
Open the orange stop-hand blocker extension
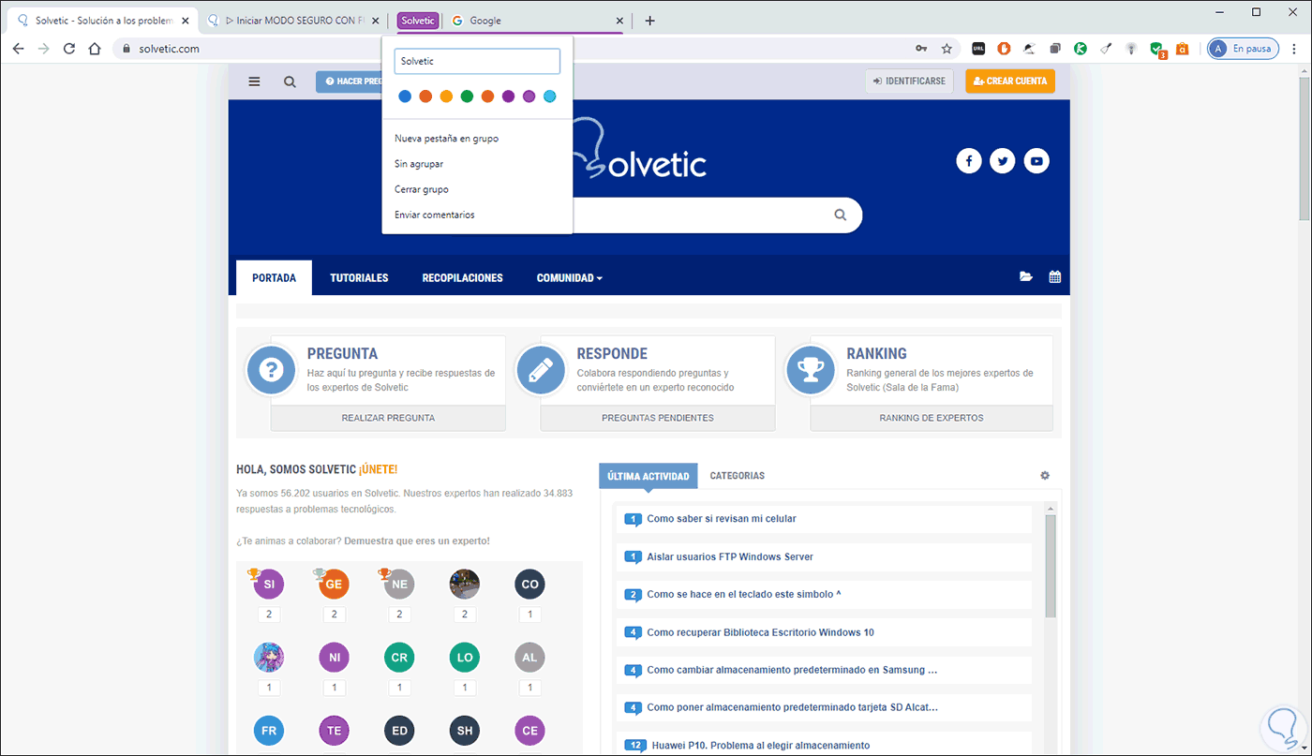click(x=1004, y=49)
